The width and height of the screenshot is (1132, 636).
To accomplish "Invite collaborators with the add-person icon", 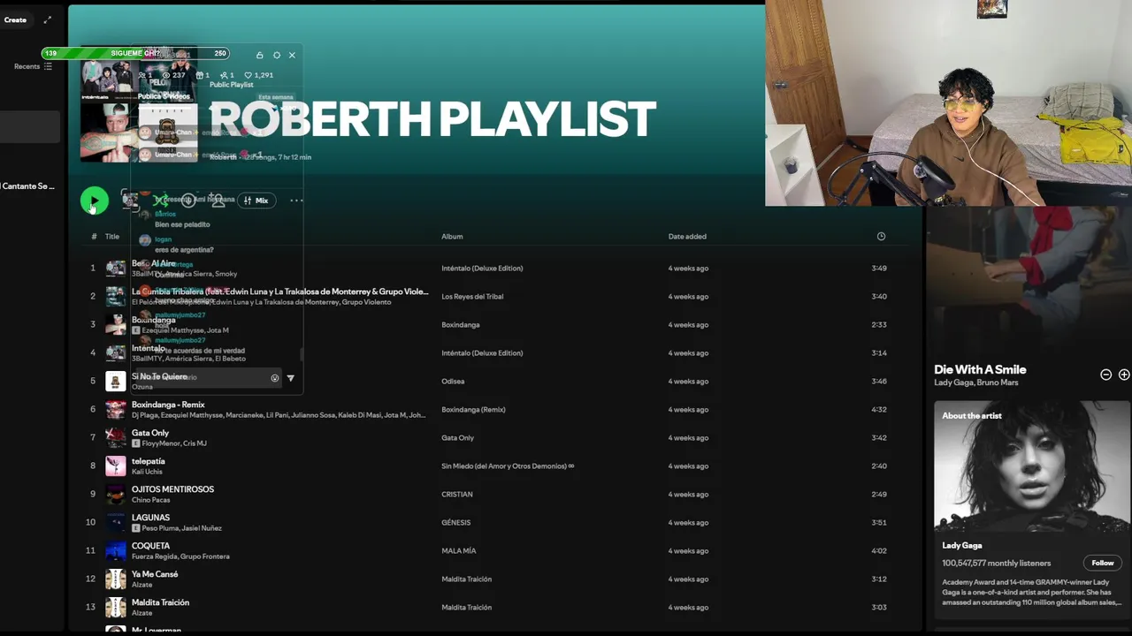I will [217, 201].
